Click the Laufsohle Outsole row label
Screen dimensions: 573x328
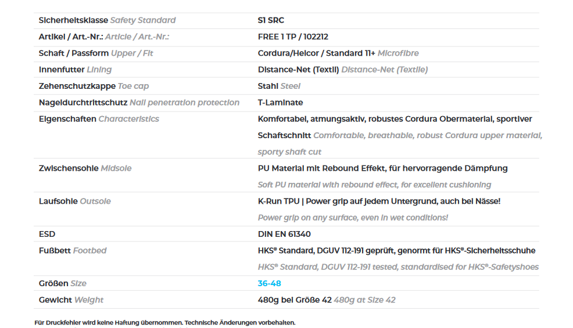(74, 201)
